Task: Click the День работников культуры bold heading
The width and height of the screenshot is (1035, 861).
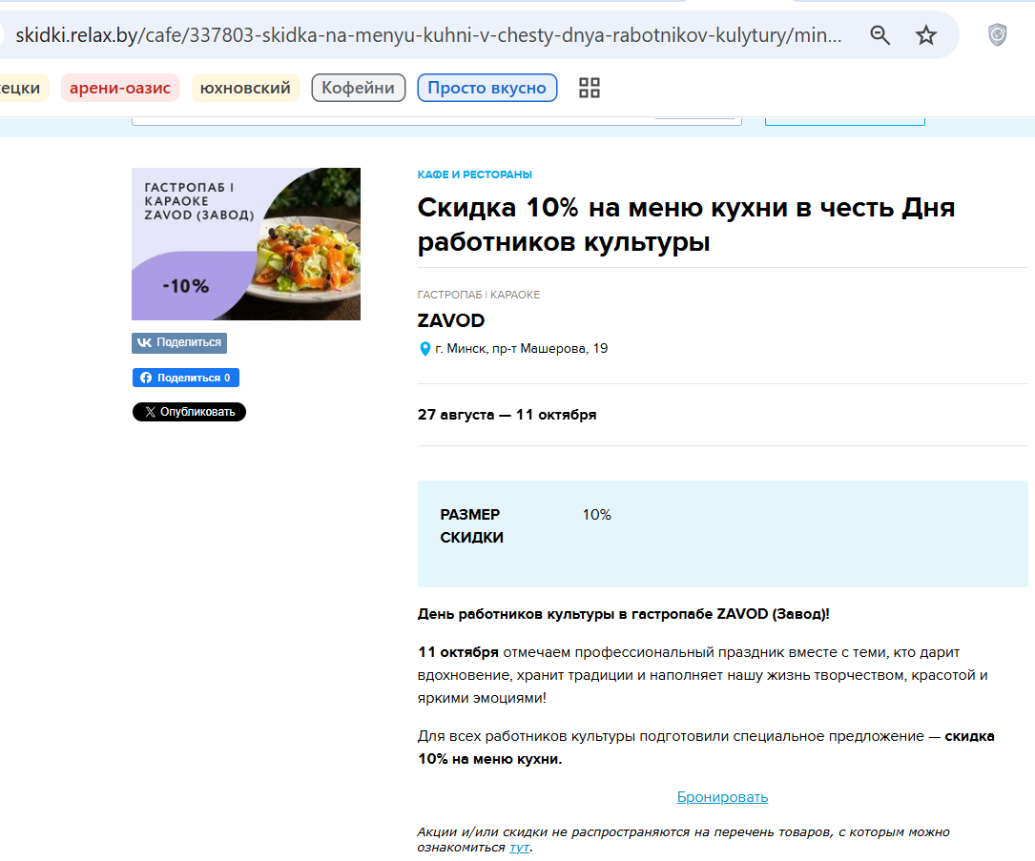Action: 624,614
